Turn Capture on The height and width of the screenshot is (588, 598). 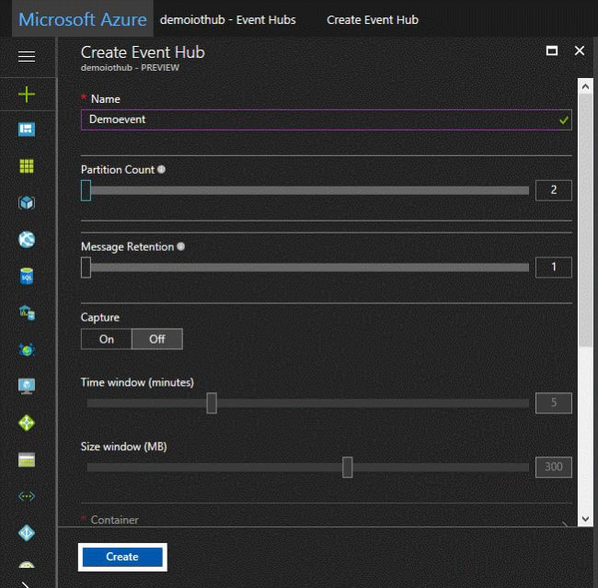(107, 339)
